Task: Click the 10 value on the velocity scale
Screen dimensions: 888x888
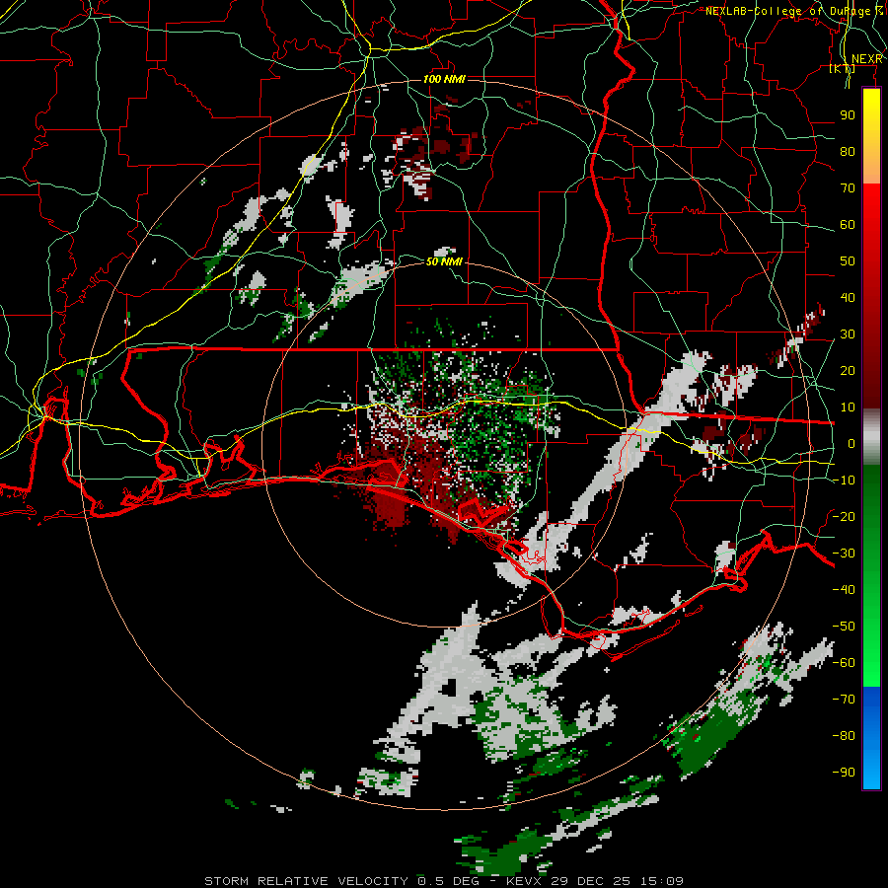Action: click(848, 407)
